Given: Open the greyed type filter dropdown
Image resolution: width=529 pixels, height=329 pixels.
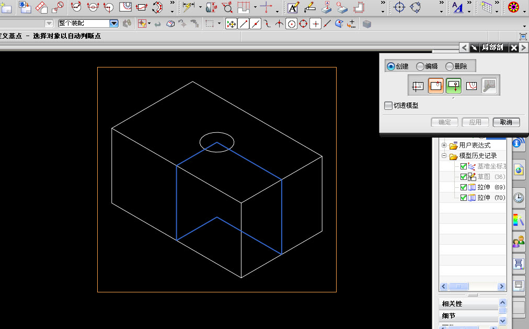Looking at the screenshot, I should [x=49, y=24].
